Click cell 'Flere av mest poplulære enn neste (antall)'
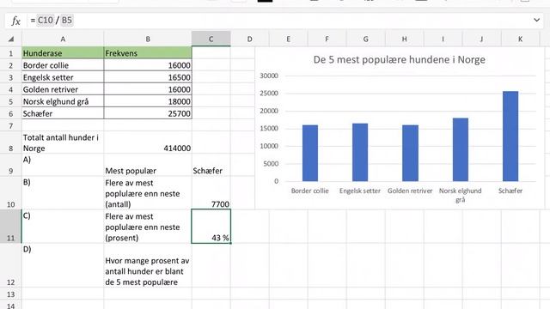550x309 pixels. tap(148, 193)
